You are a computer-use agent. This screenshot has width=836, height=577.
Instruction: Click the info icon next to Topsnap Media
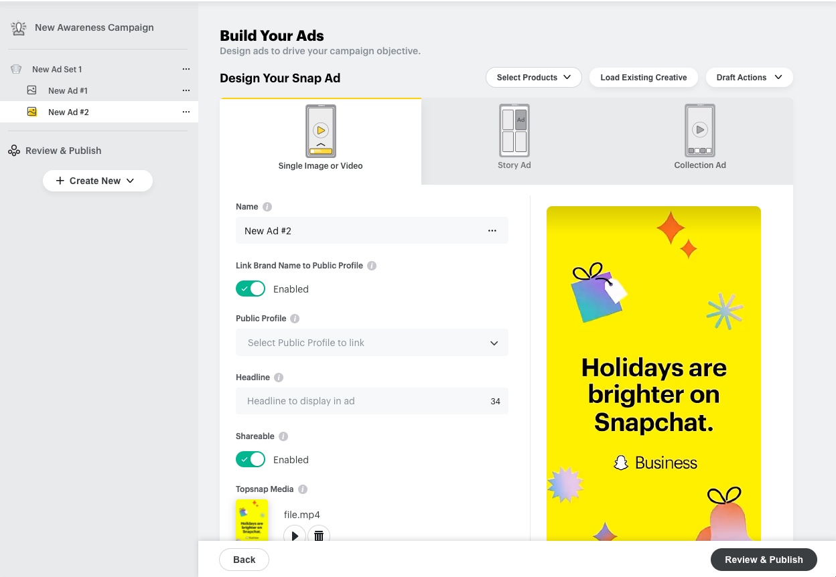pyautogui.click(x=303, y=489)
